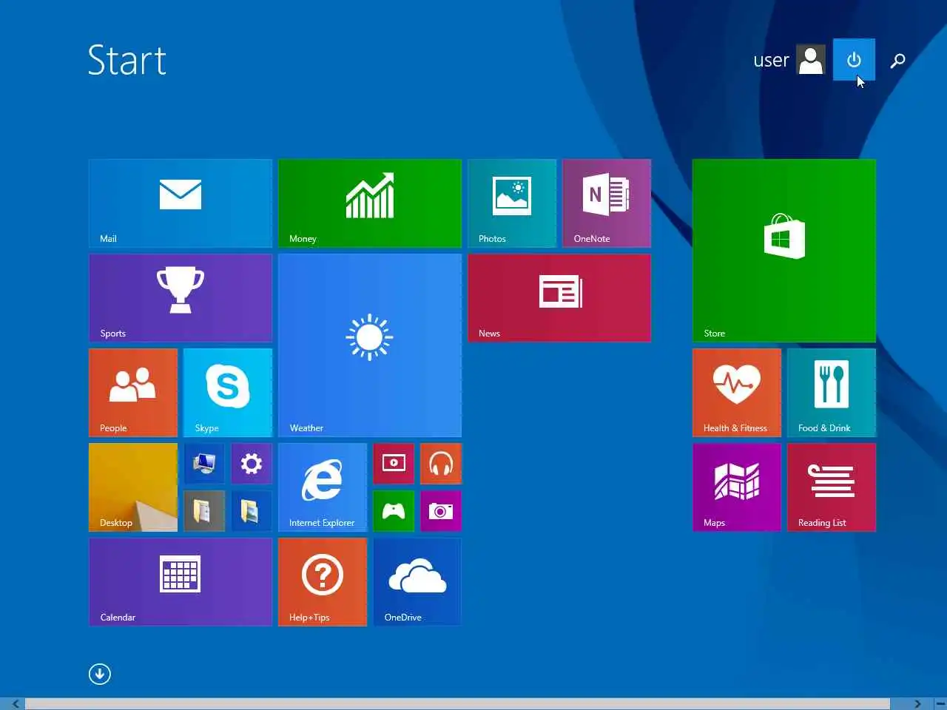Click the scrollbar left arrow
This screenshot has width=947, height=710.
(16, 703)
